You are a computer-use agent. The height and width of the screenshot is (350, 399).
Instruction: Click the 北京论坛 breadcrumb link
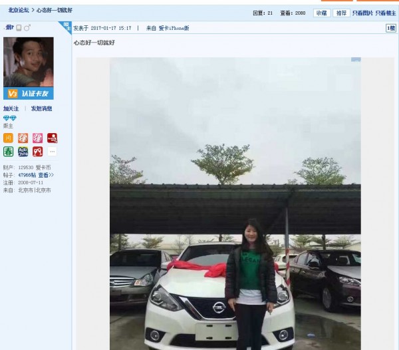pos(19,10)
